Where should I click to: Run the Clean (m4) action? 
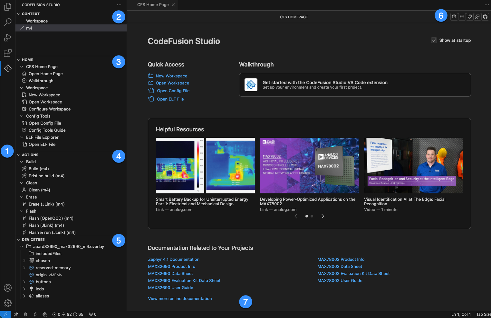pyautogui.click(x=39, y=190)
